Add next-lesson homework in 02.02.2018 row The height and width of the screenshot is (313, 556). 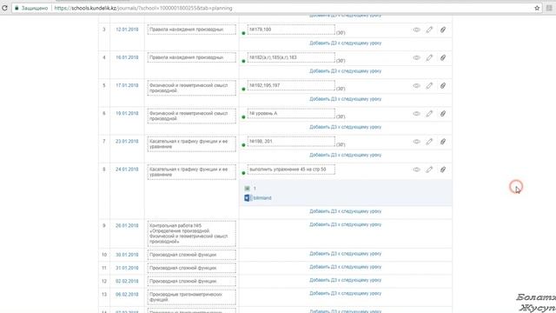coord(346,280)
